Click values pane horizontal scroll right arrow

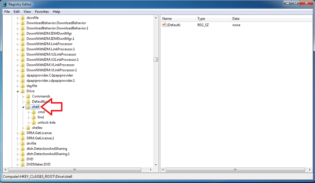[310, 170]
